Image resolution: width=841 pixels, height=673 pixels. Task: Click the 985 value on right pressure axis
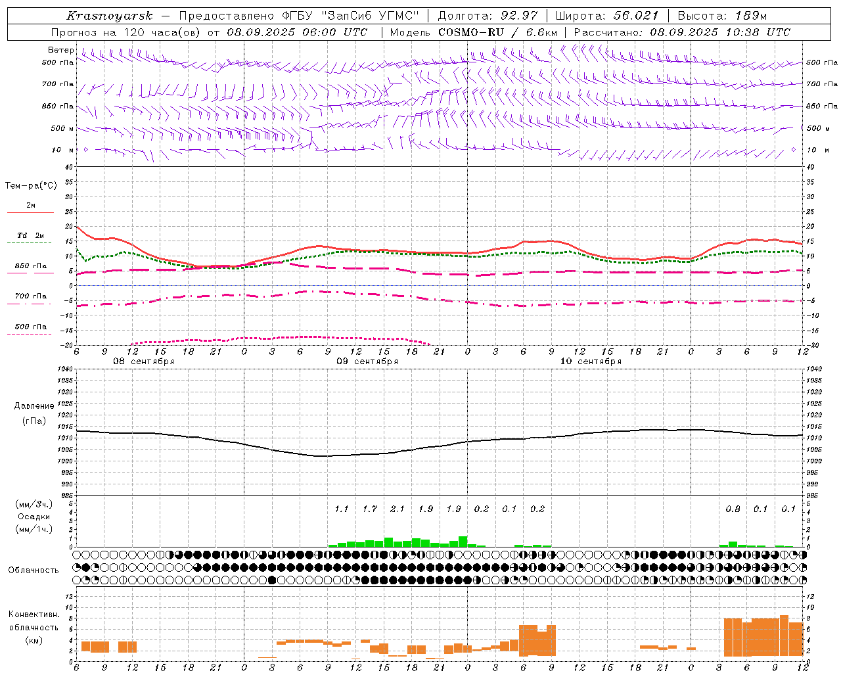coord(813,496)
